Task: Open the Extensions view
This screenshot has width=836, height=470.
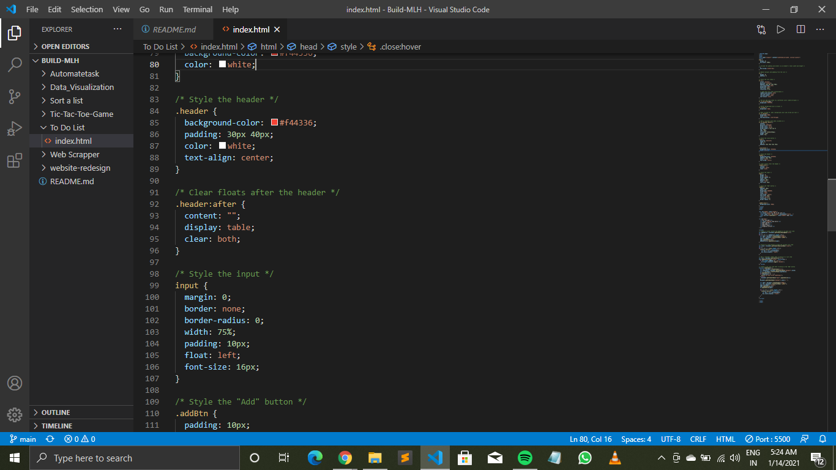Action: [x=15, y=161]
